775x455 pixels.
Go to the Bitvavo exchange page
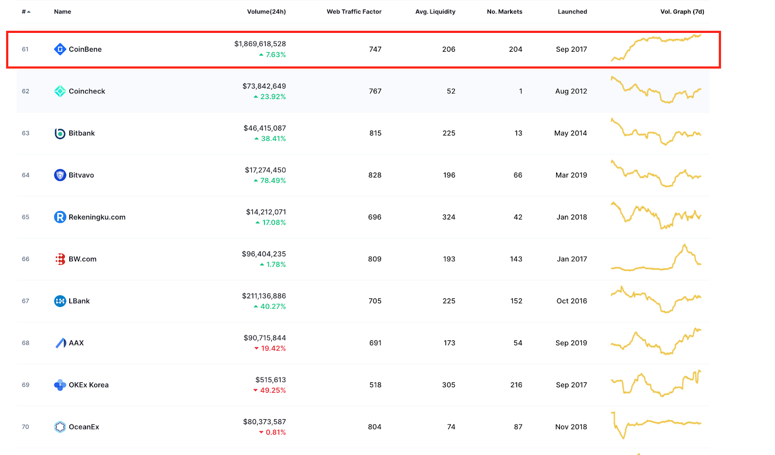coord(81,175)
